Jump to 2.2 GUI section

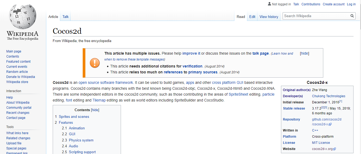tap(72, 134)
